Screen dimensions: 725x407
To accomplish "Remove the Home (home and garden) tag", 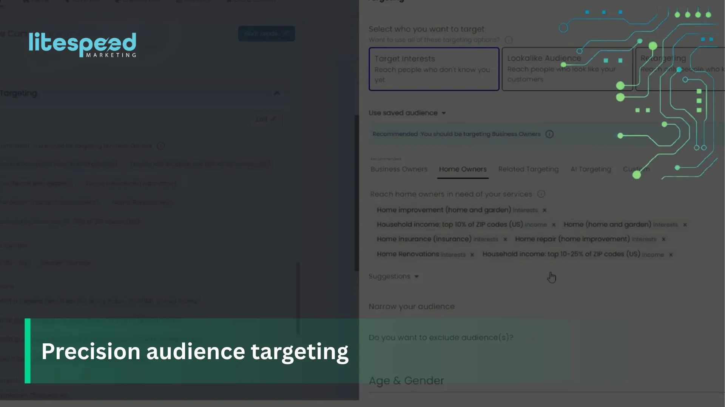I will (685, 225).
